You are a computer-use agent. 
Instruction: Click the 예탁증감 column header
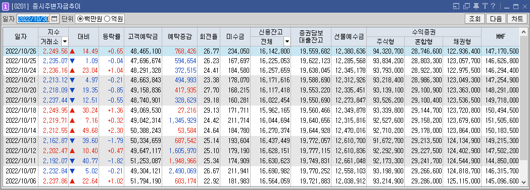click(x=179, y=36)
